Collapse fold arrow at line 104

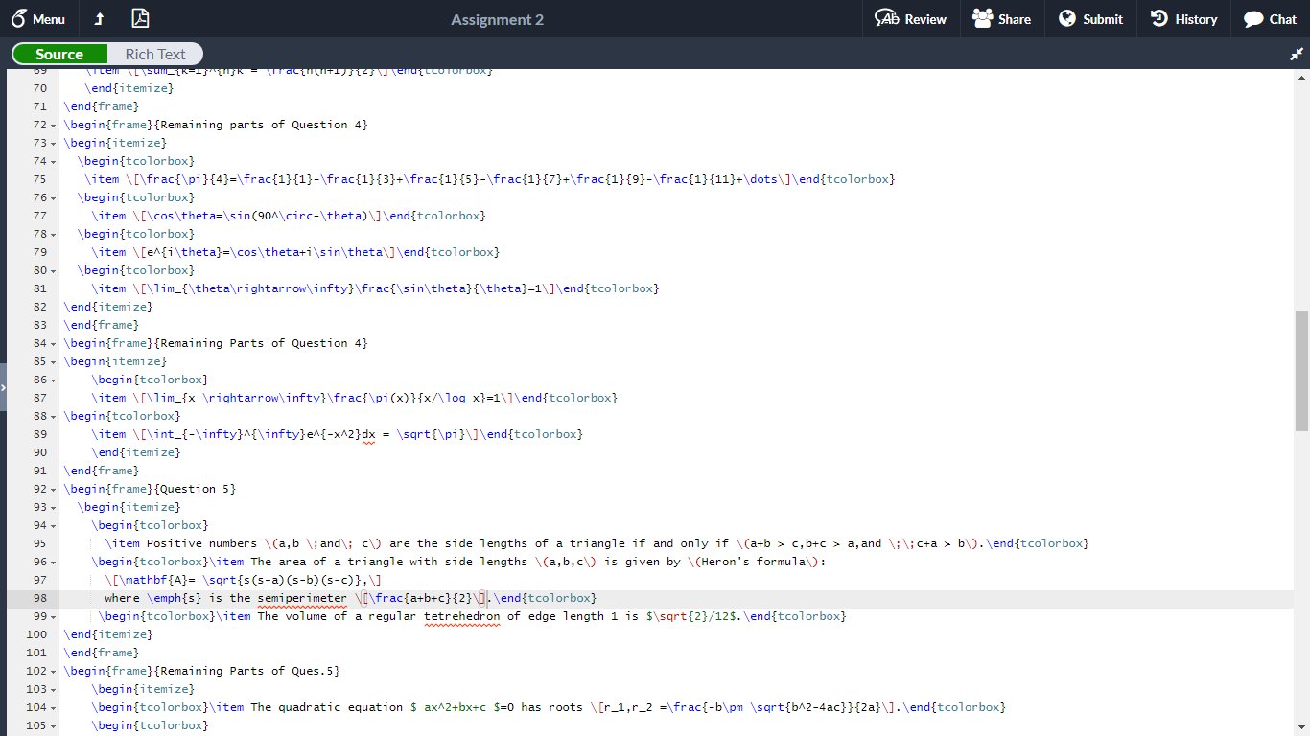[x=53, y=707]
